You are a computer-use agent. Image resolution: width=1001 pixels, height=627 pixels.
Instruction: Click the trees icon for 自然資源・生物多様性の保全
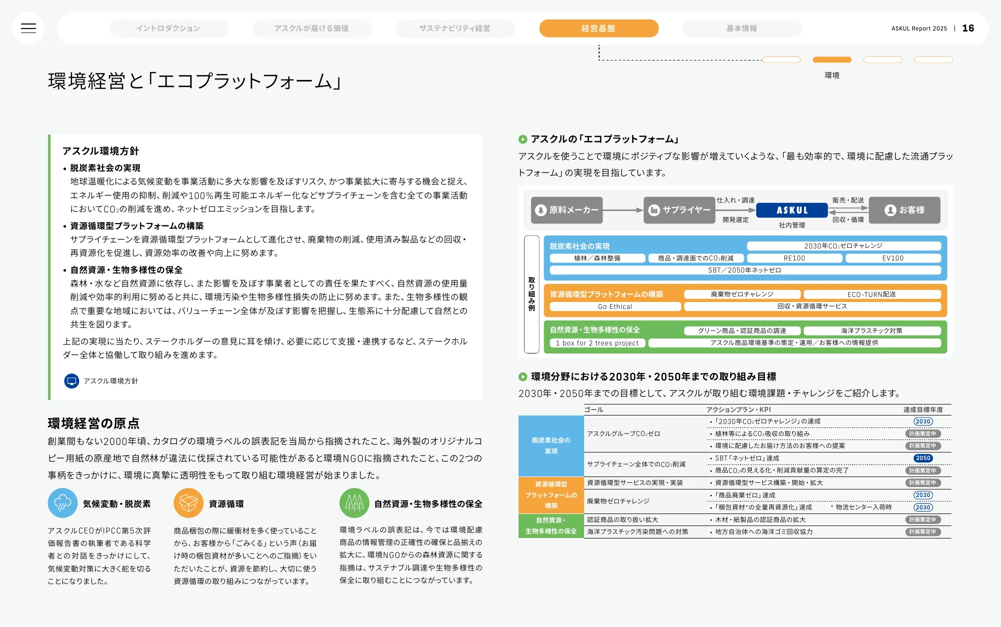click(x=354, y=503)
